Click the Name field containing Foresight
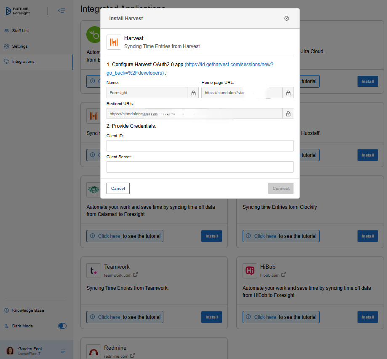 pos(147,93)
